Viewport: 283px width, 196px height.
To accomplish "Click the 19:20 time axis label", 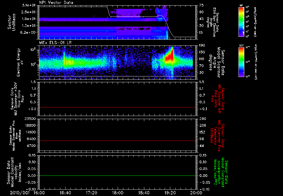I will pyautogui.click(x=170, y=193).
